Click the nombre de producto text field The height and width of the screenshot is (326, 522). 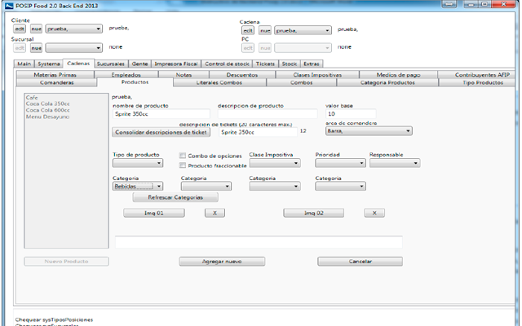[160, 114]
